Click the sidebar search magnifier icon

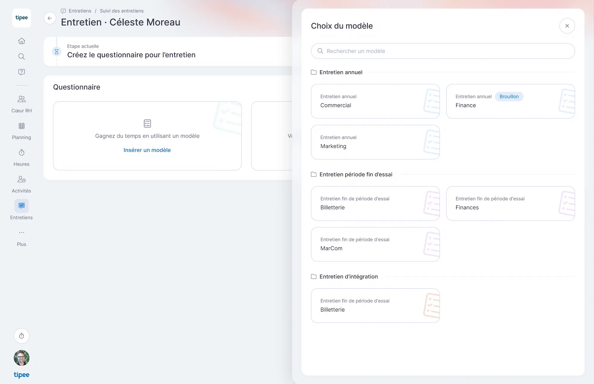[x=21, y=56]
